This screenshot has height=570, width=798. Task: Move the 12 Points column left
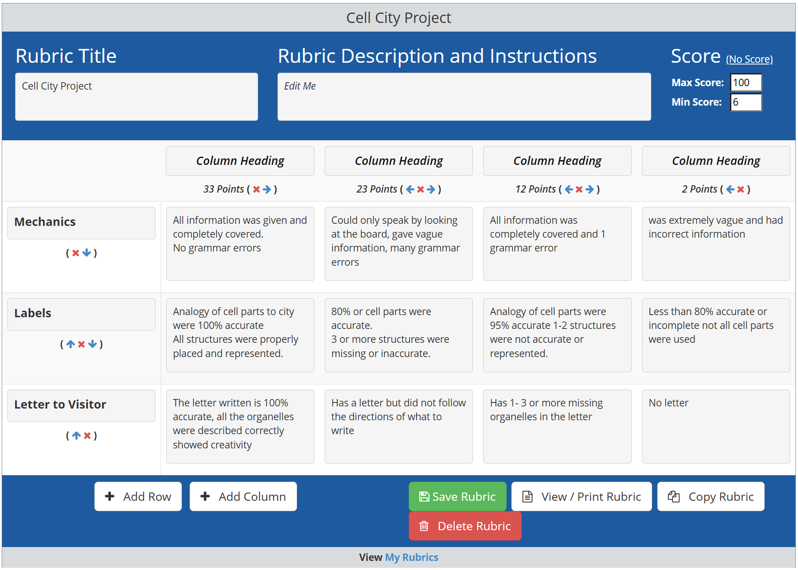click(x=569, y=189)
